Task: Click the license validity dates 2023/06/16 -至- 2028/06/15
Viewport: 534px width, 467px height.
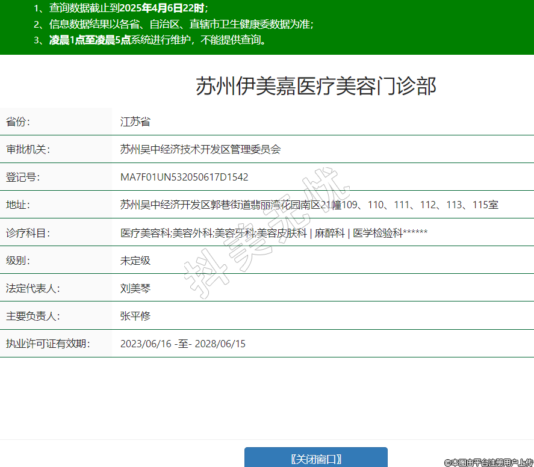Action: 183,344
